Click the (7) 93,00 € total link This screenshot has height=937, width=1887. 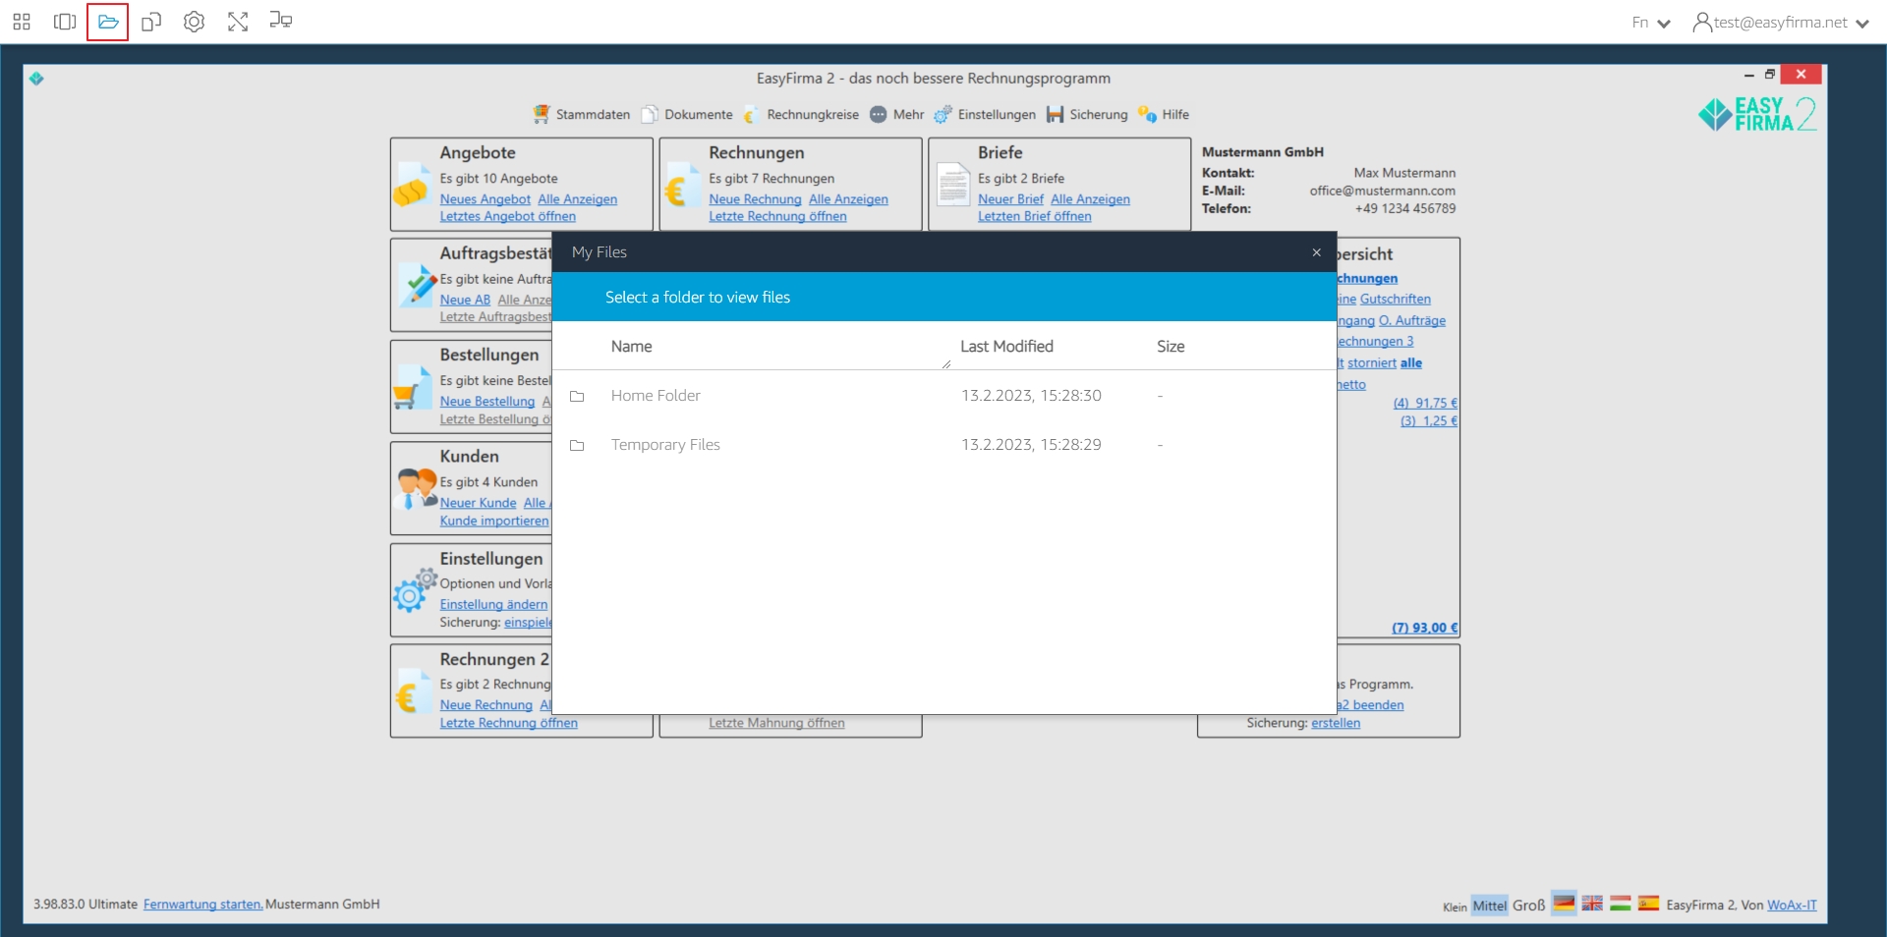pyautogui.click(x=1425, y=629)
